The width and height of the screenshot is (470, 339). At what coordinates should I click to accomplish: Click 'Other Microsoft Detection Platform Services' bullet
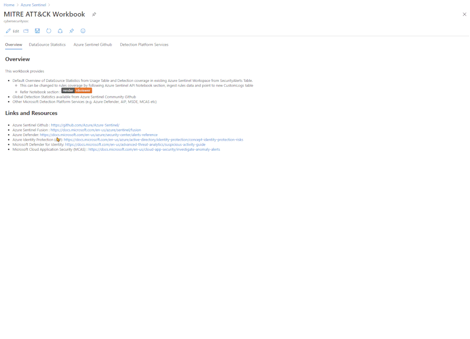click(85, 102)
